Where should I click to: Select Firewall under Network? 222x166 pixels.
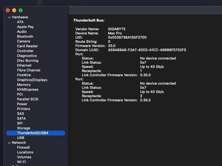(23, 147)
